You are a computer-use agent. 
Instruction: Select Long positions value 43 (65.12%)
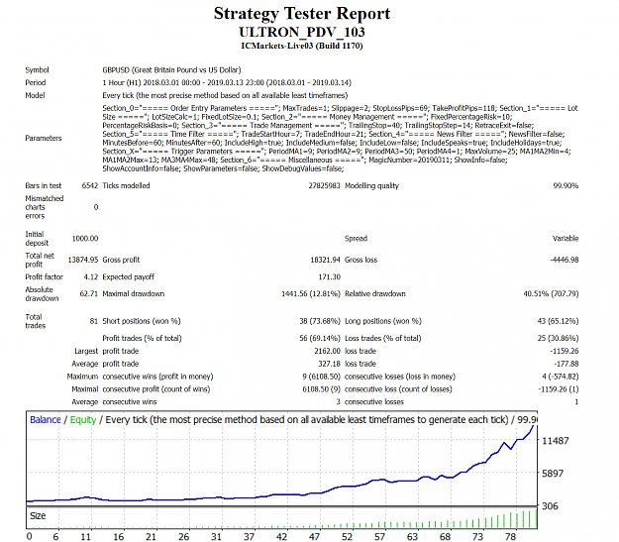click(558, 321)
